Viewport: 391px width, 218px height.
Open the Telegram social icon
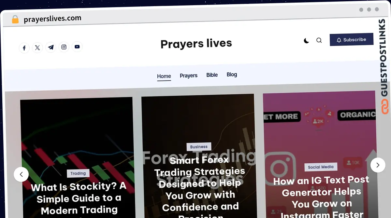51,48
